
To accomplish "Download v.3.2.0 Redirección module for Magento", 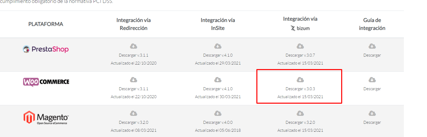I will (133, 122).
